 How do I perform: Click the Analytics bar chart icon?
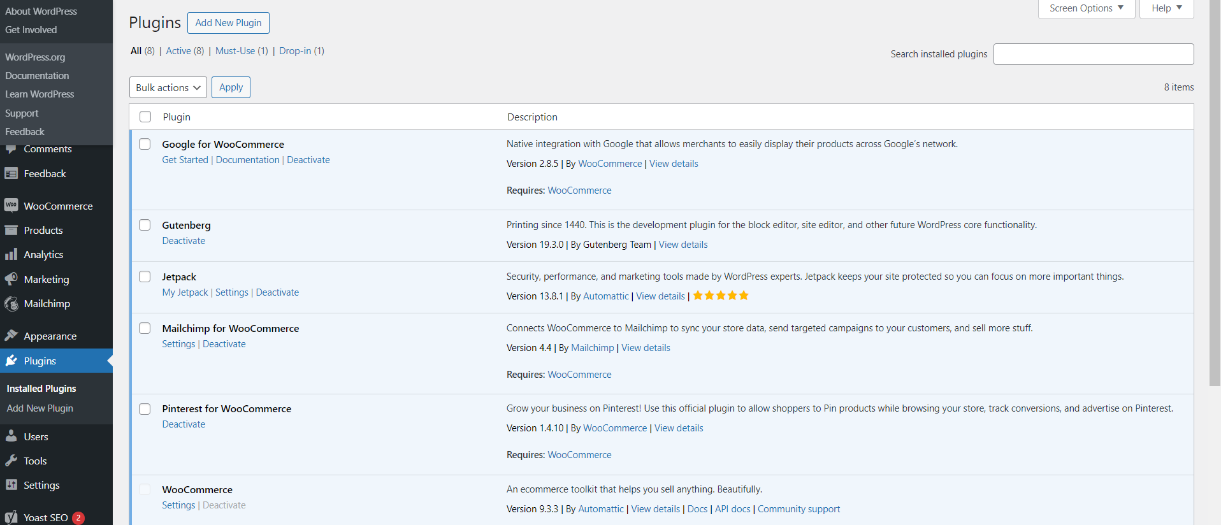click(x=11, y=254)
